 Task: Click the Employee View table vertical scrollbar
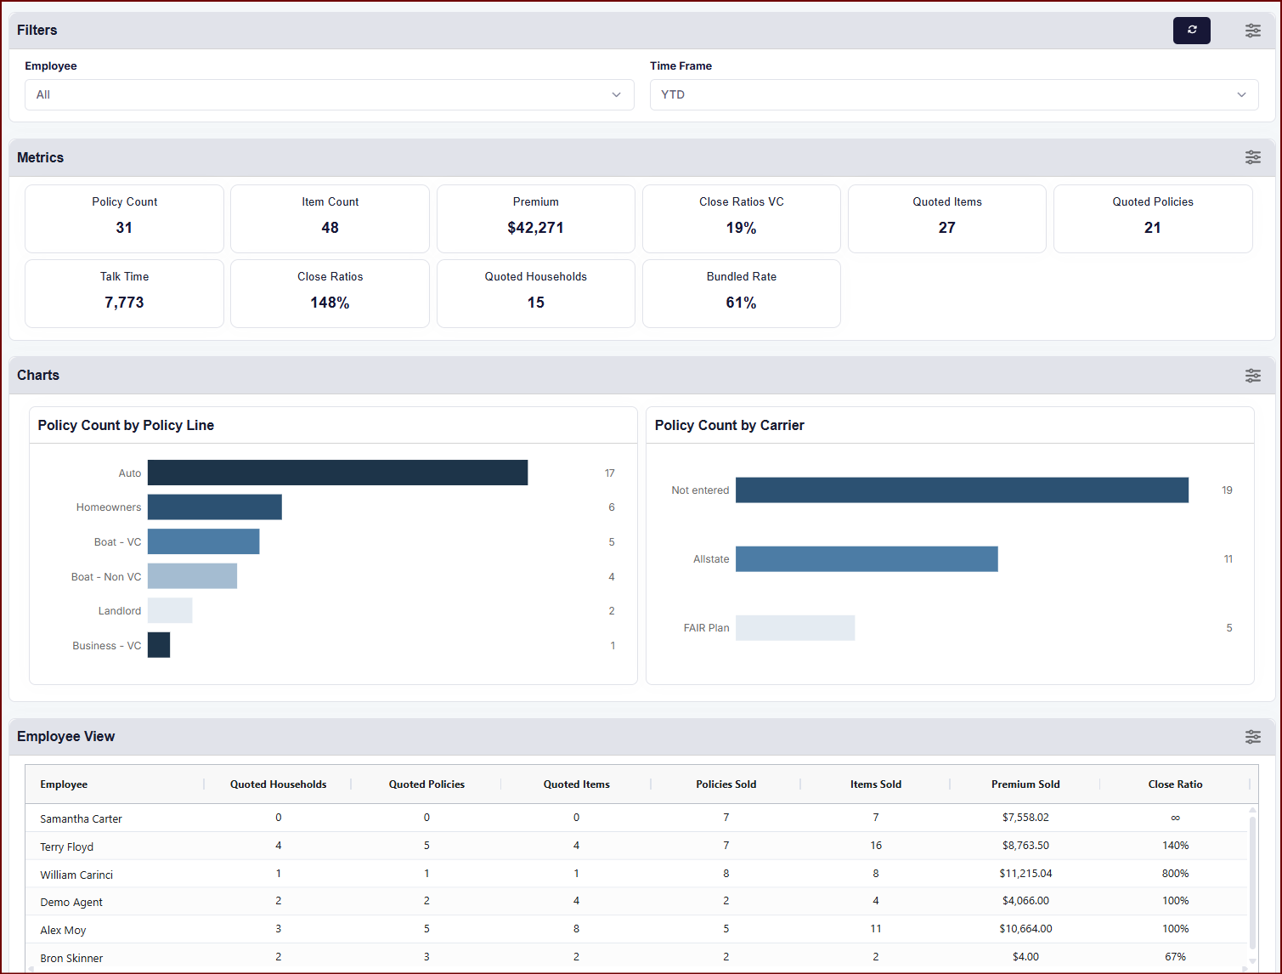point(1252,880)
